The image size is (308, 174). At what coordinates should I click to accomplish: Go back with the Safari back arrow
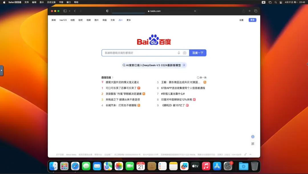pos(75,11)
